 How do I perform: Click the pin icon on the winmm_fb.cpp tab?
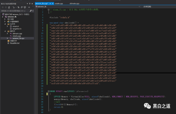(x=50, y=3)
